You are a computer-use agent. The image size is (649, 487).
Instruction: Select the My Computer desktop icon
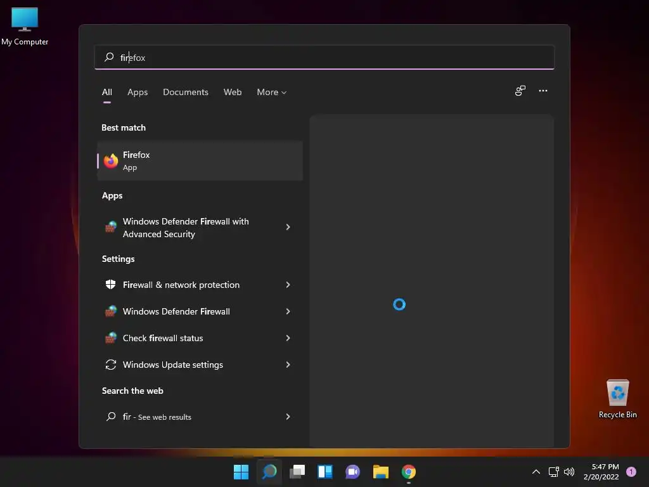[25, 26]
